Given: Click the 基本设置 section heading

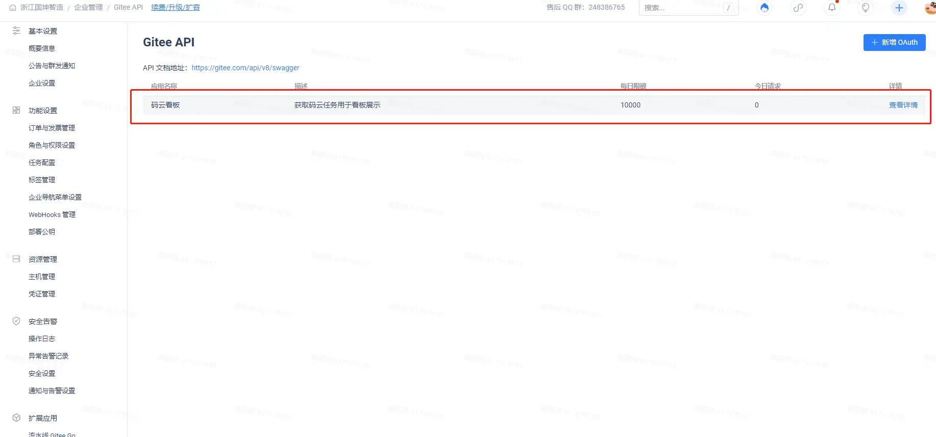Looking at the screenshot, I should click(43, 31).
